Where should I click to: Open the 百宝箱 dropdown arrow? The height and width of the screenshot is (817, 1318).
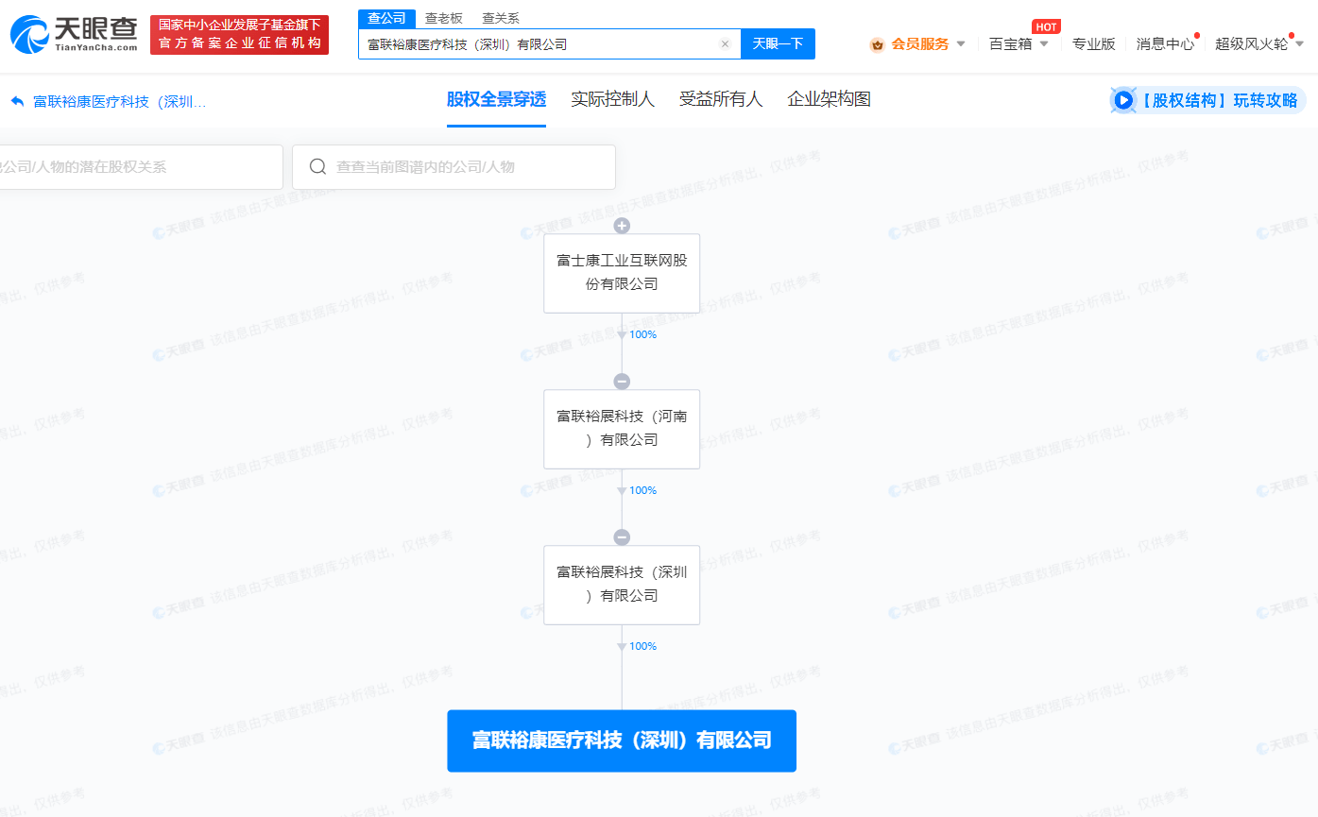[1044, 44]
